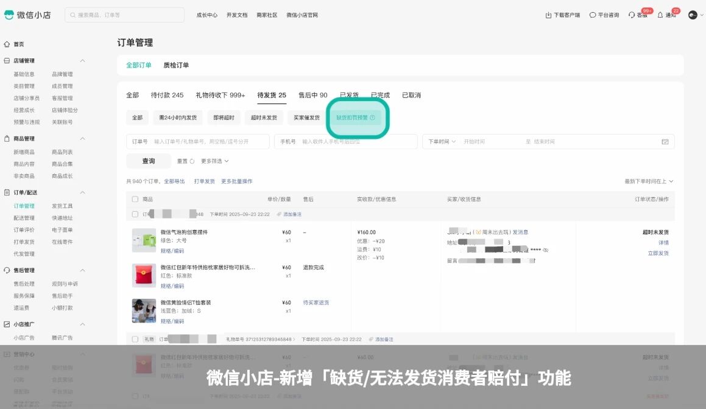Image resolution: width=706 pixels, height=409 pixels.
Task: Open the avatar account dropdown arrow
Action: tap(702, 15)
